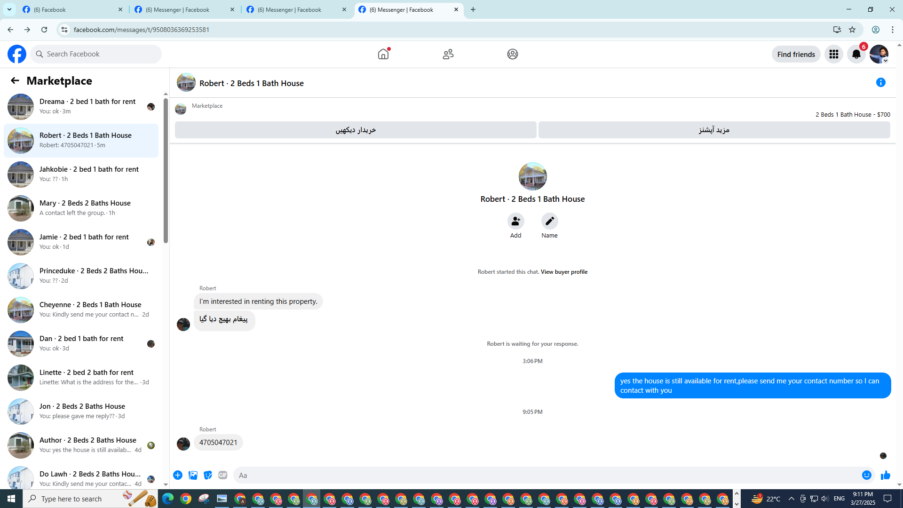Click the chat list scrollbar

[x=166, y=171]
